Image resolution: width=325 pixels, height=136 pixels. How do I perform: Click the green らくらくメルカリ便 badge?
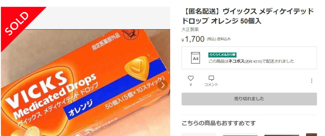point(222,55)
